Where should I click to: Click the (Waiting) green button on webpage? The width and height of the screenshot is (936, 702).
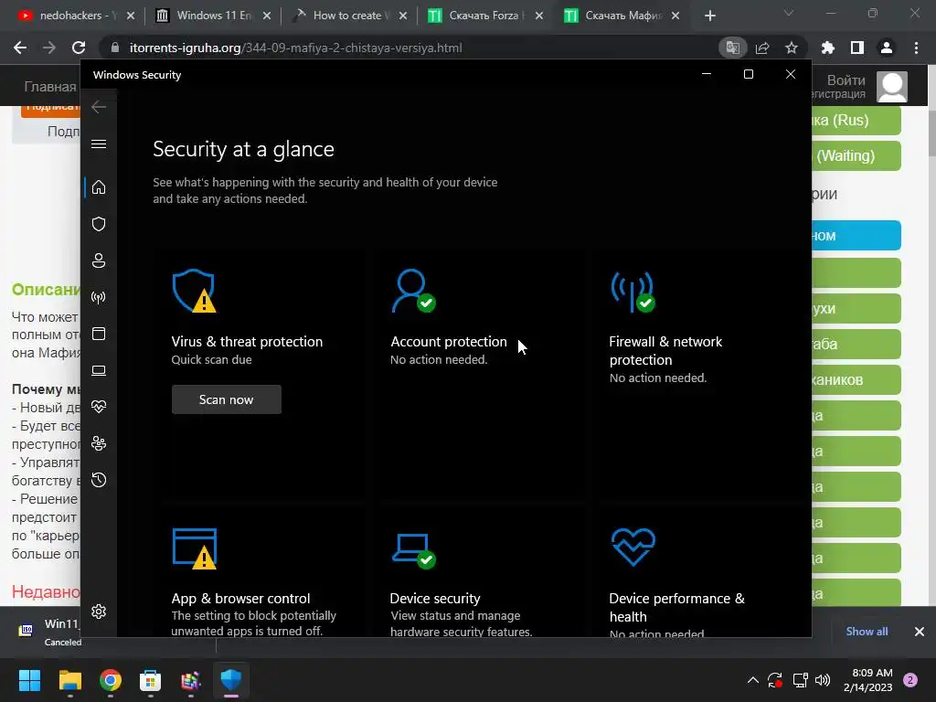click(x=856, y=155)
